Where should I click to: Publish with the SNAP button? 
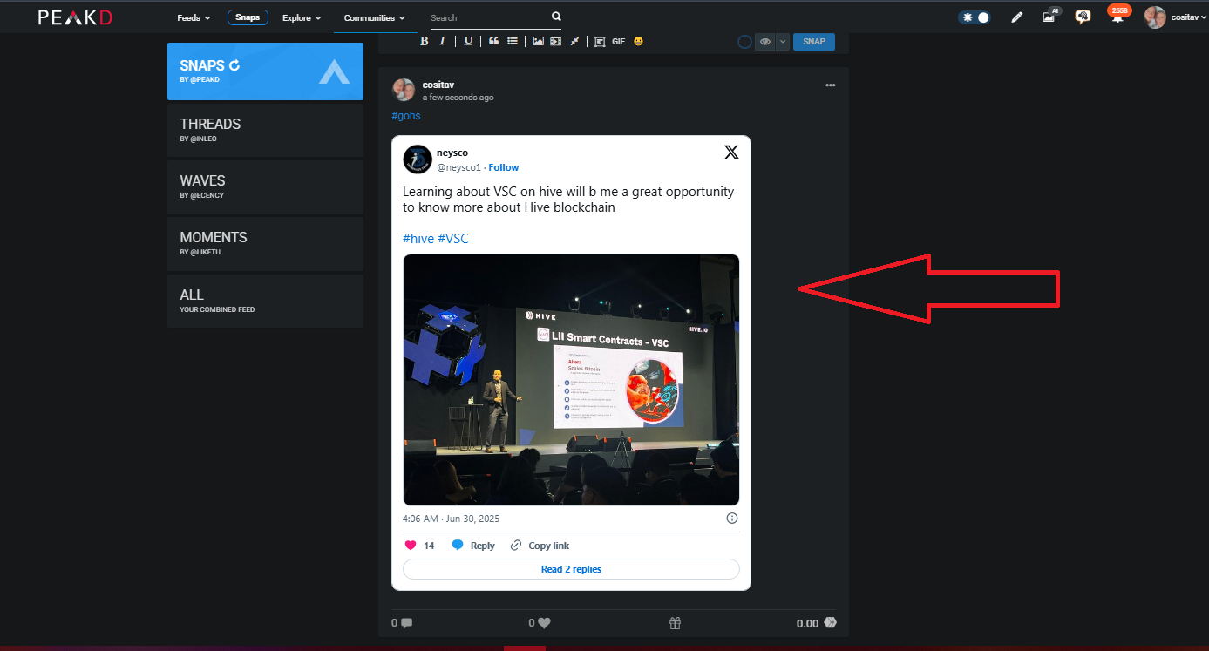coord(813,42)
